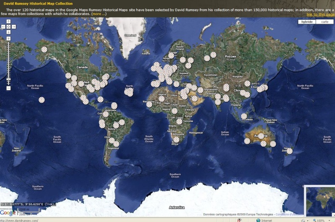This screenshot has height=222, width=335.
Task: Open the marker above the Venezuela label
Action: coord(114,106)
